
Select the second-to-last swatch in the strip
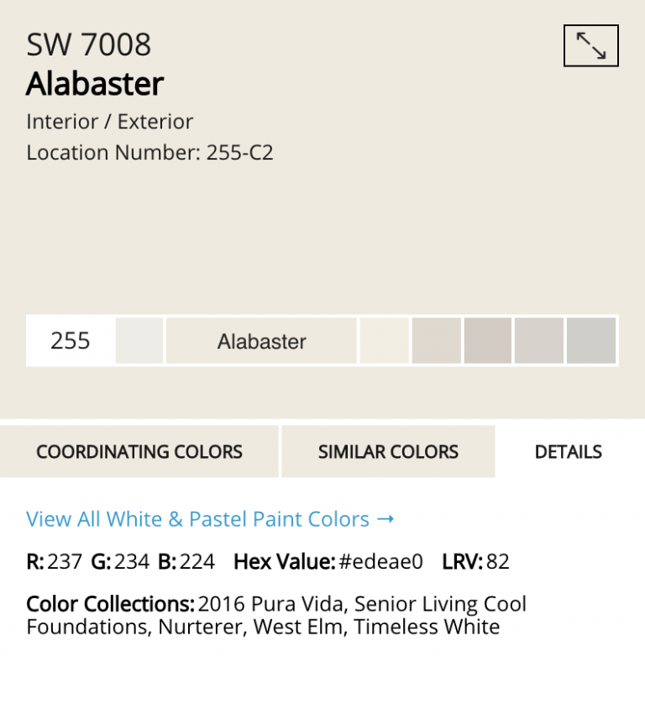click(x=539, y=341)
